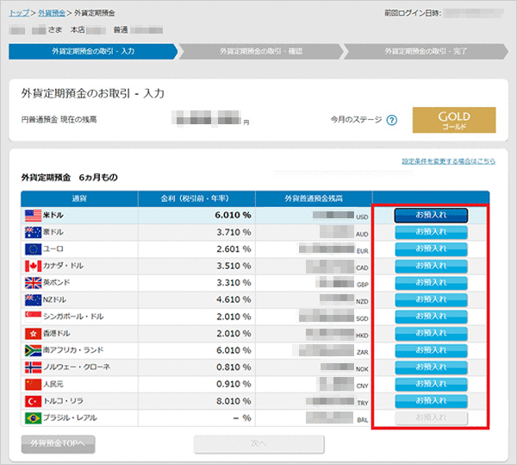The image size is (517, 465).
Task: Click the 0.910 % rate for 人民元
Action: (x=234, y=384)
